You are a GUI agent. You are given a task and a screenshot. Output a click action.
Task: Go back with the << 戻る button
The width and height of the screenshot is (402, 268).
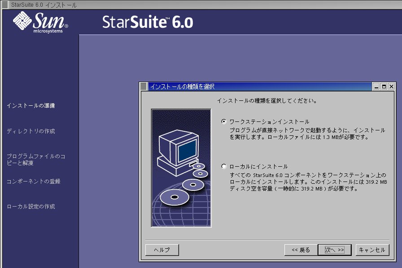point(301,250)
